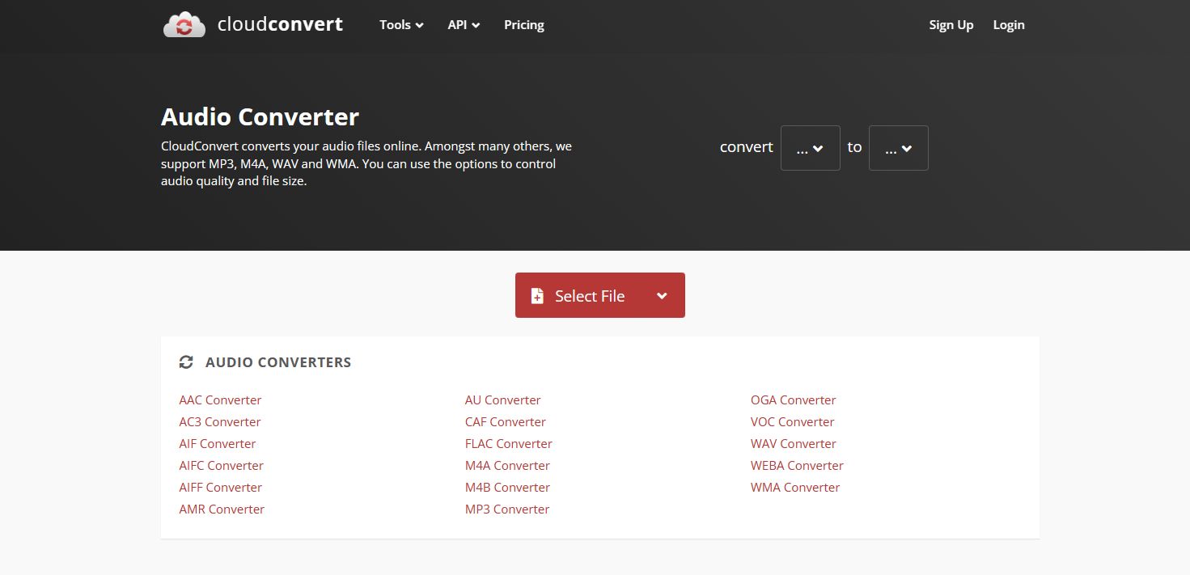Screen dimensions: 1190x575
Task: Open the M4B Converter link
Action: (x=507, y=488)
